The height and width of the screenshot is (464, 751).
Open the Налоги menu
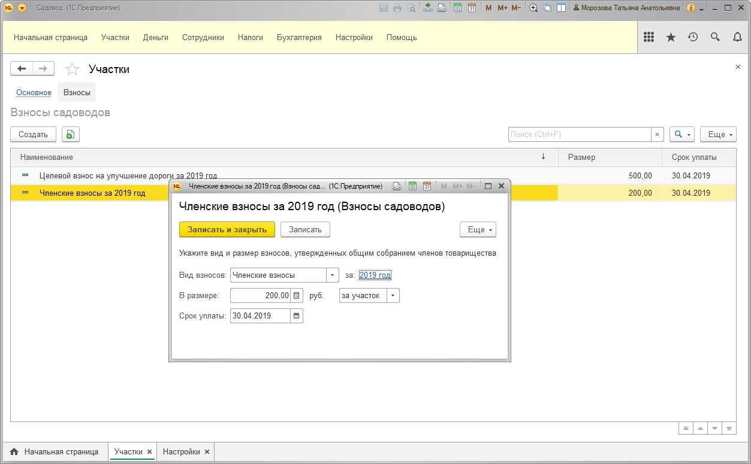coord(250,37)
